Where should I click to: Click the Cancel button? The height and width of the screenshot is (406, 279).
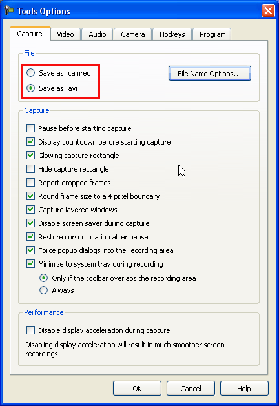coord(191,388)
